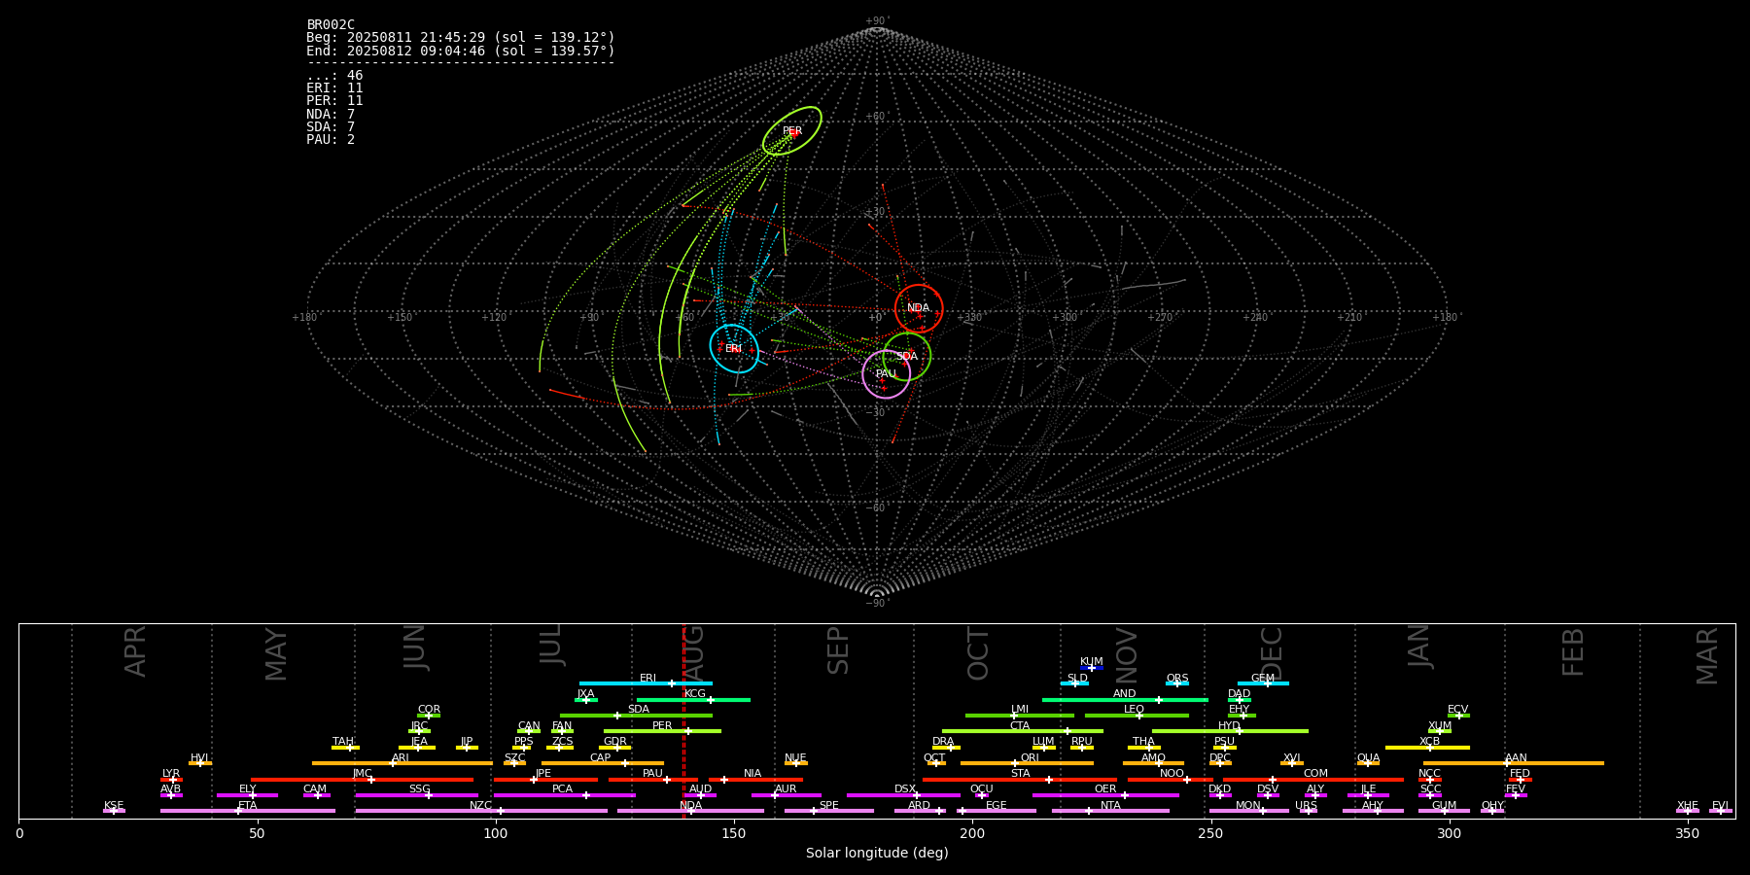Click the PER radiant ellipse on the sky map

pyautogui.click(x=792, y=131)
